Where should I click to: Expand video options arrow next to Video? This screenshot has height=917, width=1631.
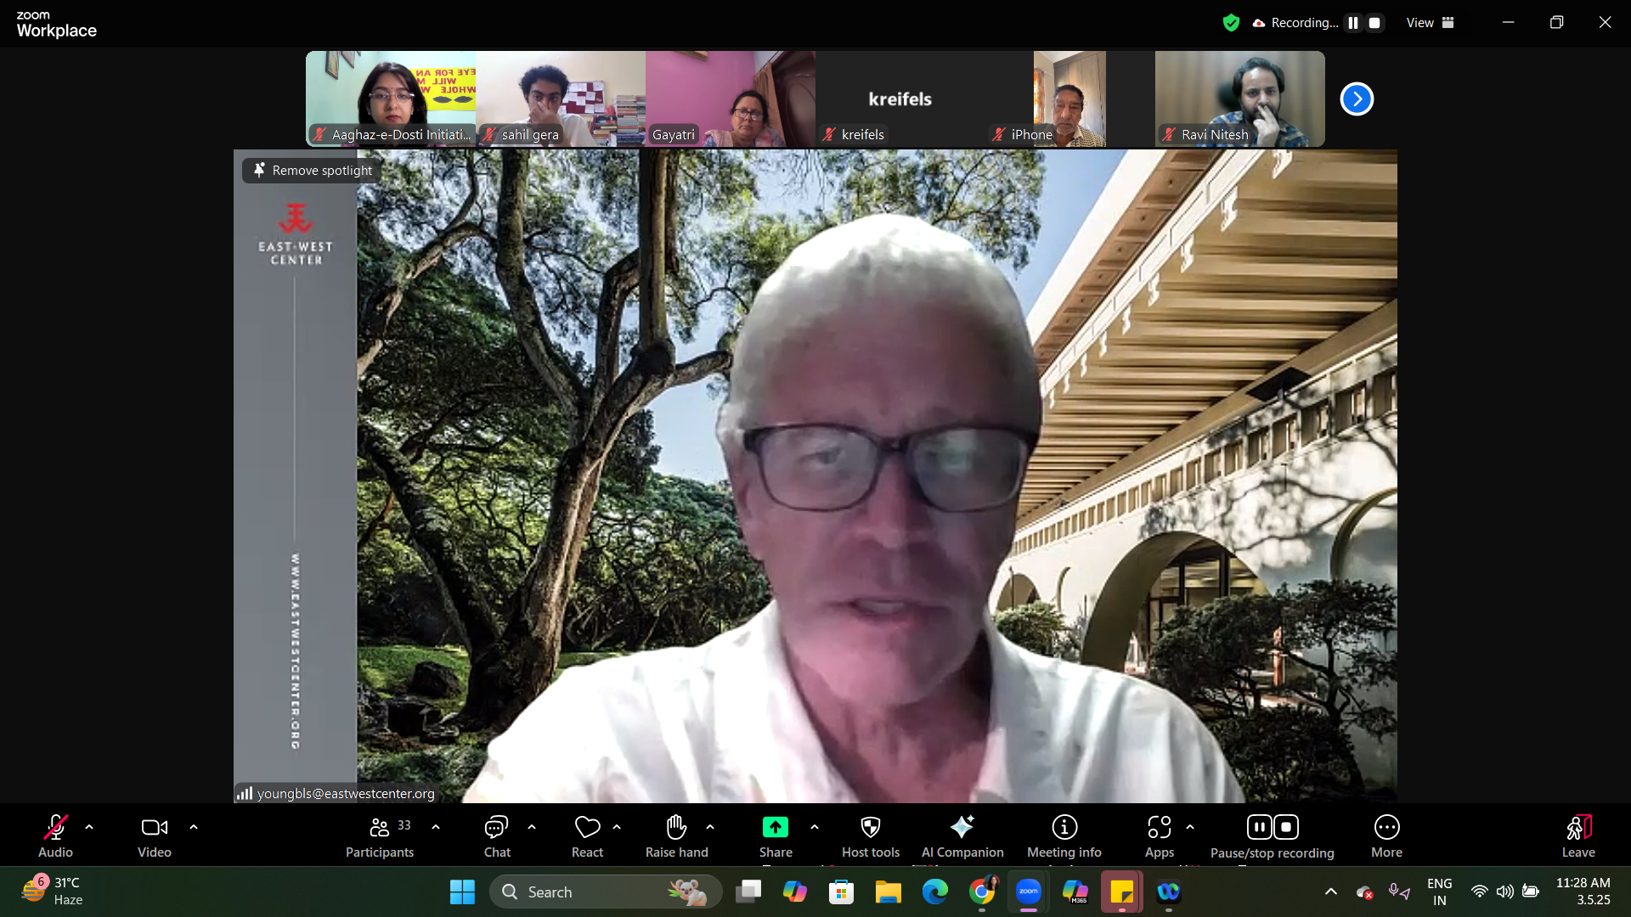click(x=194, y=827)
